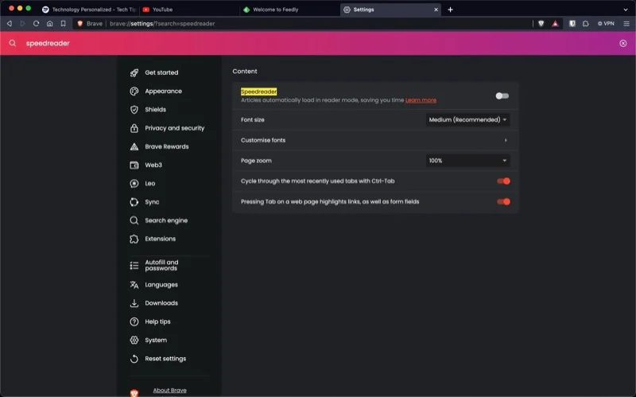Open the tab list dropdown chevron
The image size is (636, 397).
point(626,10)
